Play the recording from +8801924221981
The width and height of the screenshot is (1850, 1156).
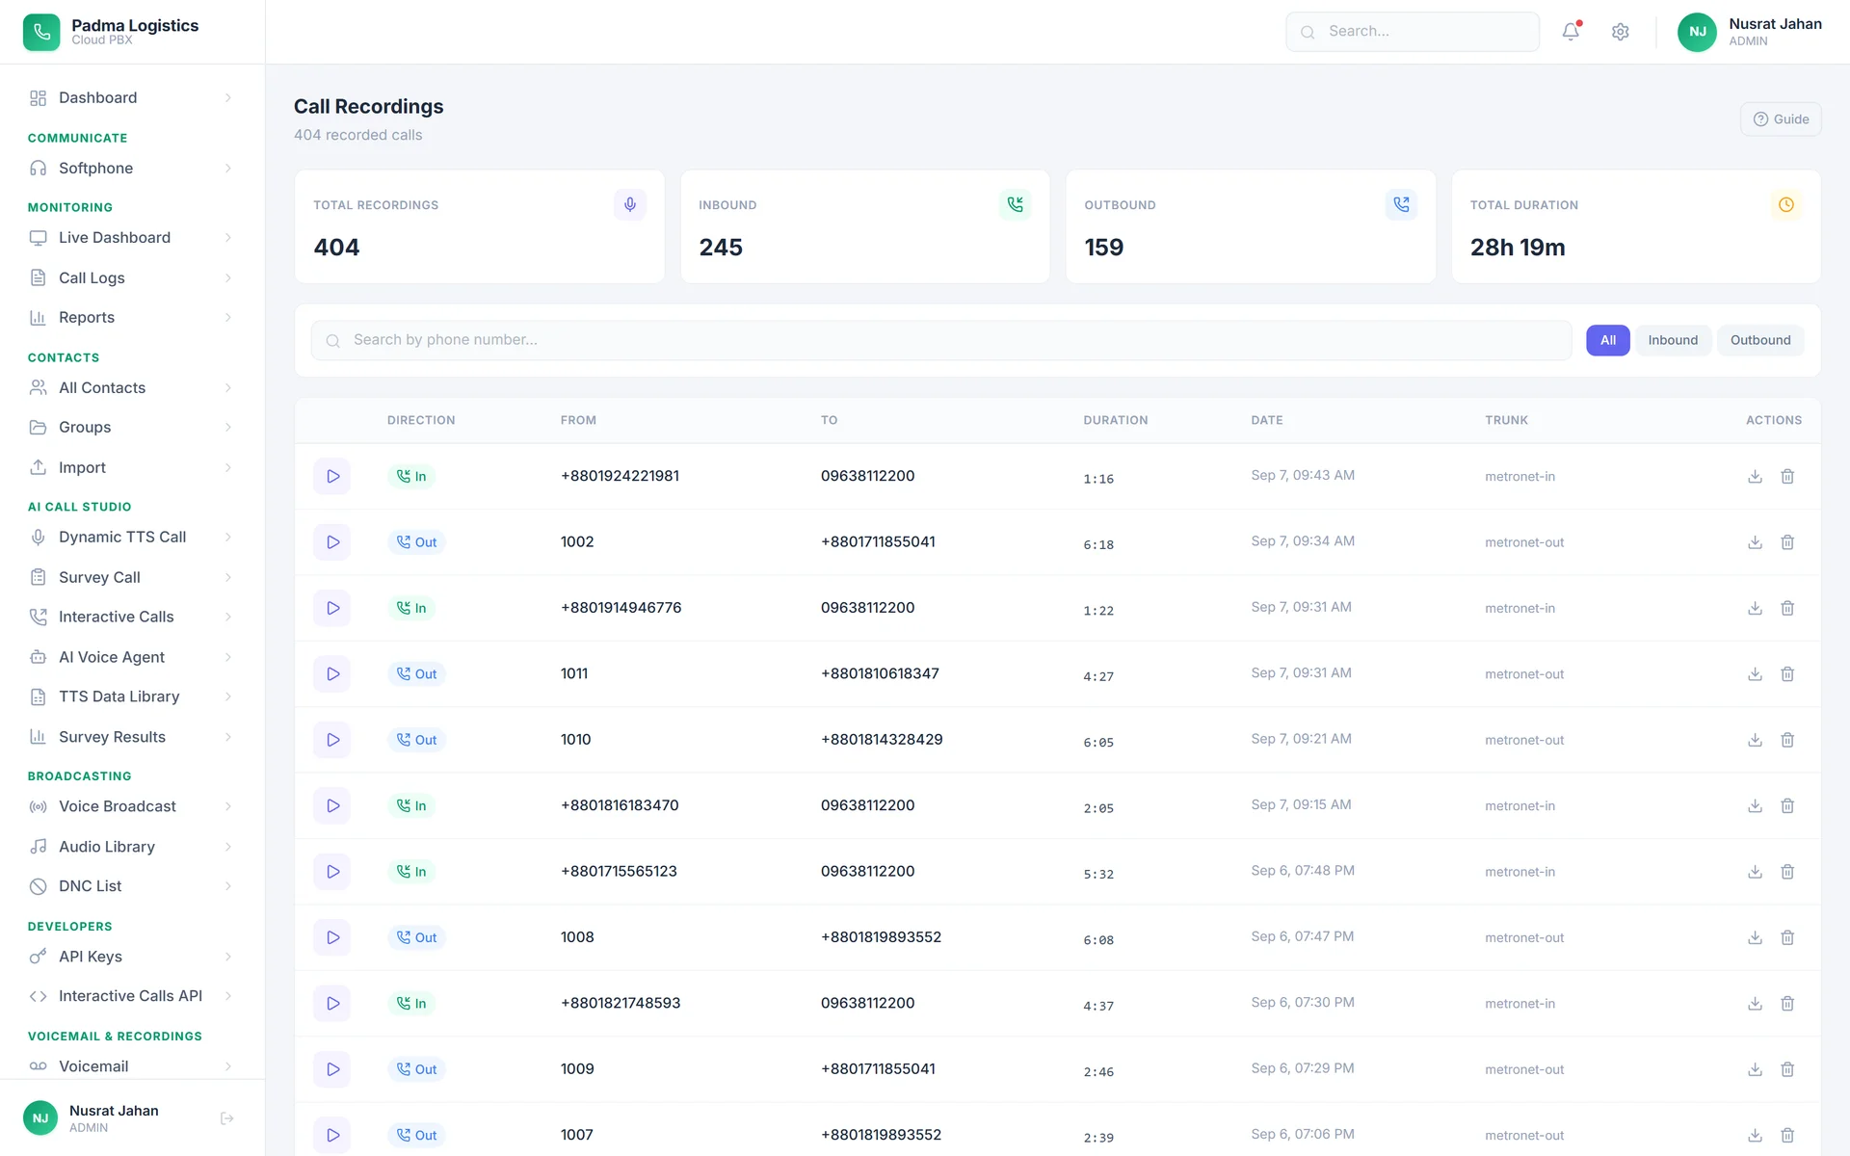(x=332, y=476)
